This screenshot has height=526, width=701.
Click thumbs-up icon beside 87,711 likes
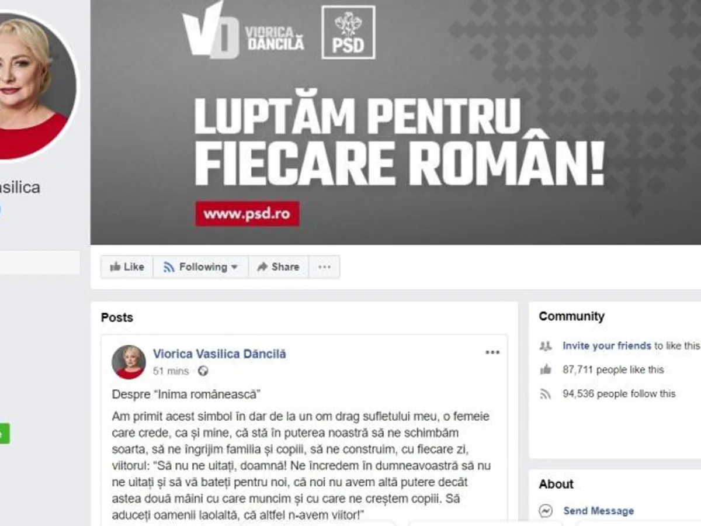[546, 369]
